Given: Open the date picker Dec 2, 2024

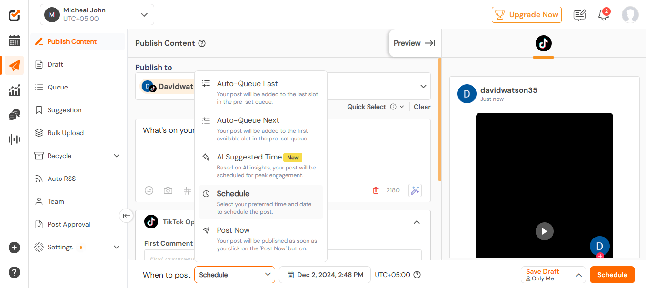Looking at the screenshot, I should click(325, 275).
